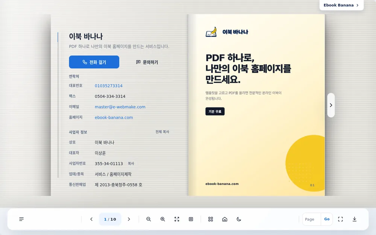Open the thumbnail grid view icon
Image resolution: width=376 pixels, height=235 pixels.
211,219
